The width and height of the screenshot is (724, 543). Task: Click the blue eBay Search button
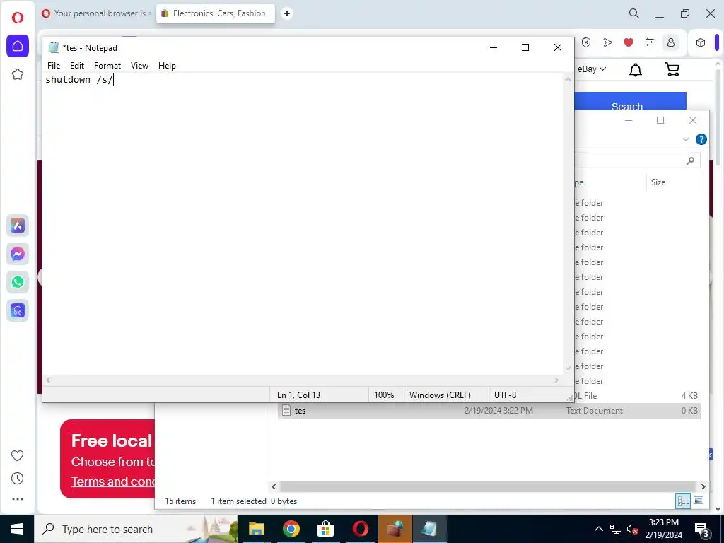point(630,101)
